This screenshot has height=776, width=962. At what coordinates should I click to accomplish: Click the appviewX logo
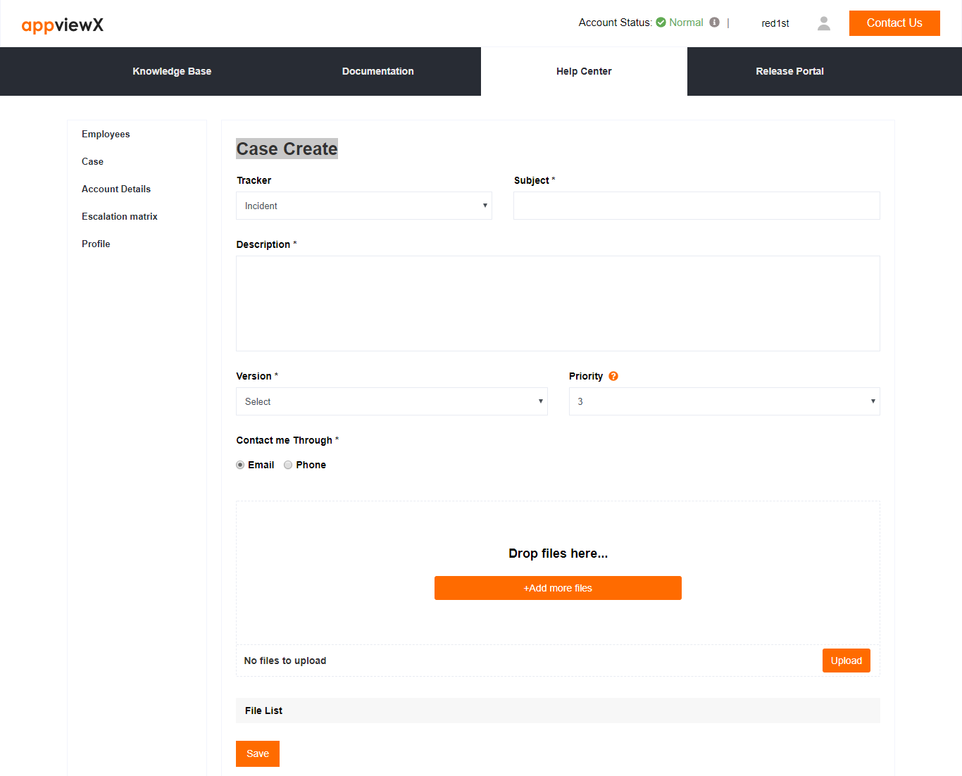point(63,25)
